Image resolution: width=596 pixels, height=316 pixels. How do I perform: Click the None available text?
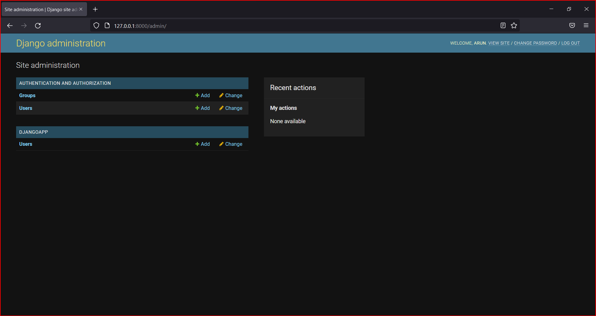click(x=288, y=121)
